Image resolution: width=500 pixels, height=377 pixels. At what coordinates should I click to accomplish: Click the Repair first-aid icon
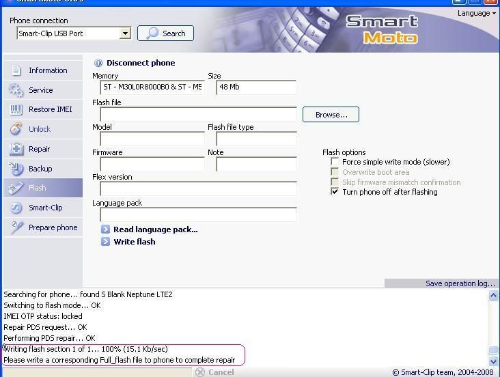tap(16, 149)
